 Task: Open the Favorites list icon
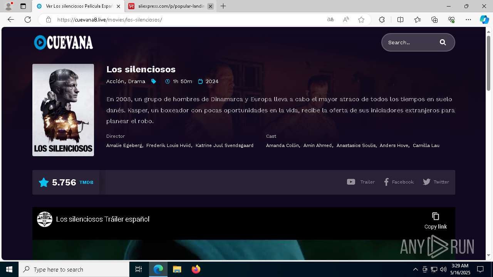418,20
